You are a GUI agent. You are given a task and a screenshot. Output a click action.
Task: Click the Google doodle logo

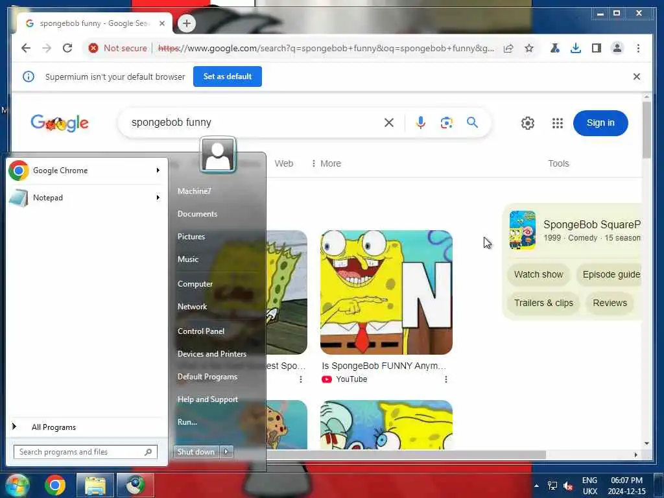click(x=60, y=123)
